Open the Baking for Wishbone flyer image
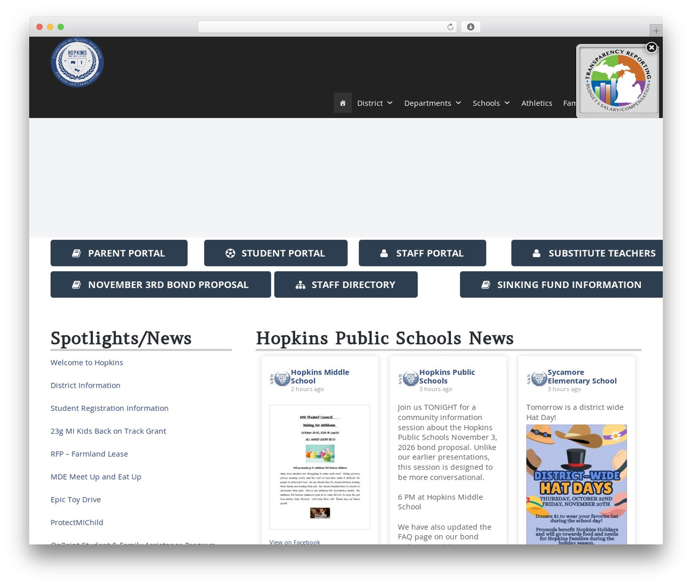 click(320, 467)
